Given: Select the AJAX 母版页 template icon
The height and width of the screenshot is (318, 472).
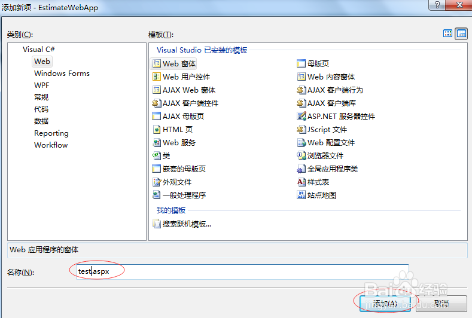Looking at the screenshot, I should [x=157, y=116].
